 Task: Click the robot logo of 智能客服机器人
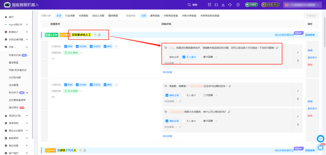click(7, 4)
